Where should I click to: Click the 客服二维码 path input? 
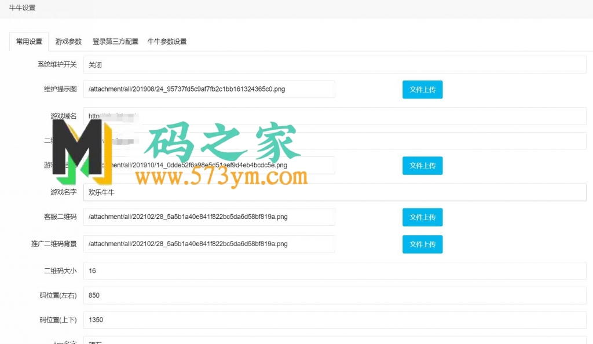pos(209,217)
